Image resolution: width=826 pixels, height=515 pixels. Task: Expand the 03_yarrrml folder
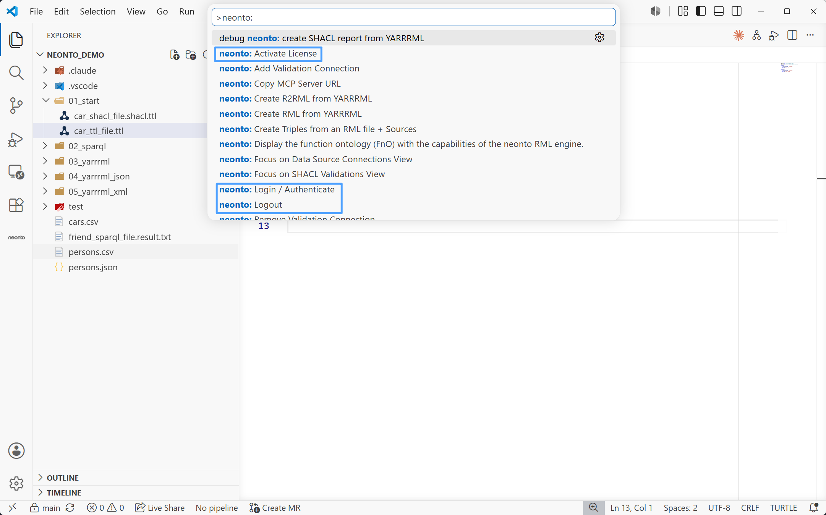[45, 161]
